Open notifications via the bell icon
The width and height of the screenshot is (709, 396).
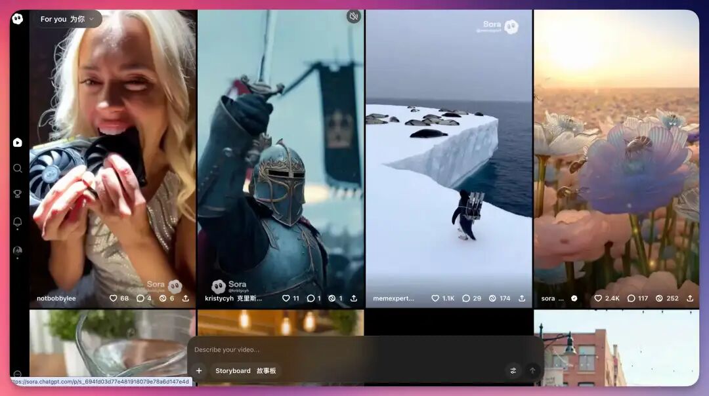pyautogui.click(x=18, y=222)
